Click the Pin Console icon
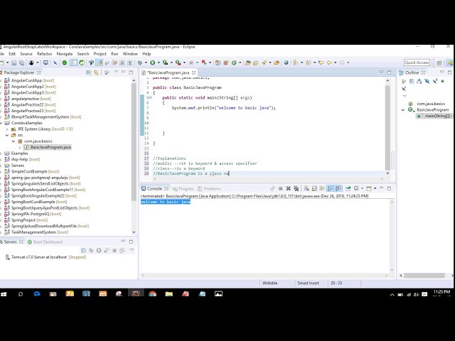Image resolution: width=455 pixels, height=341 pixels. [x=348, y=188]
